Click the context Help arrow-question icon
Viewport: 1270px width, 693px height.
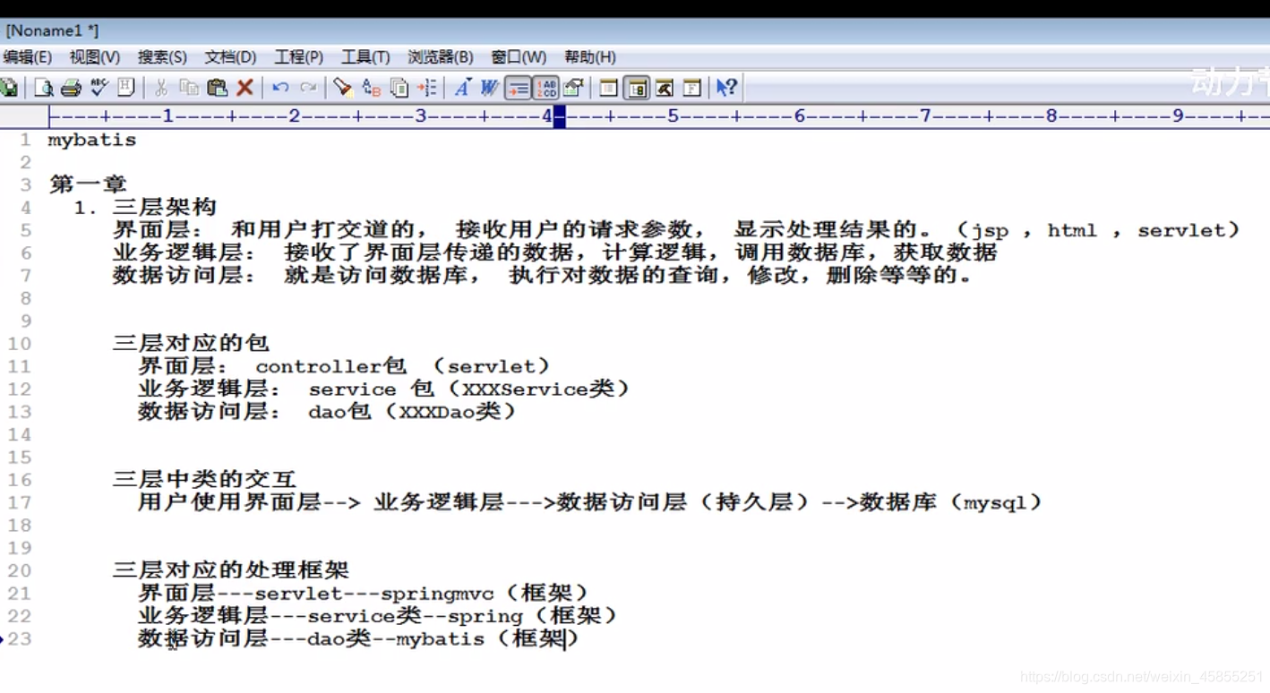tap(726, 88)
